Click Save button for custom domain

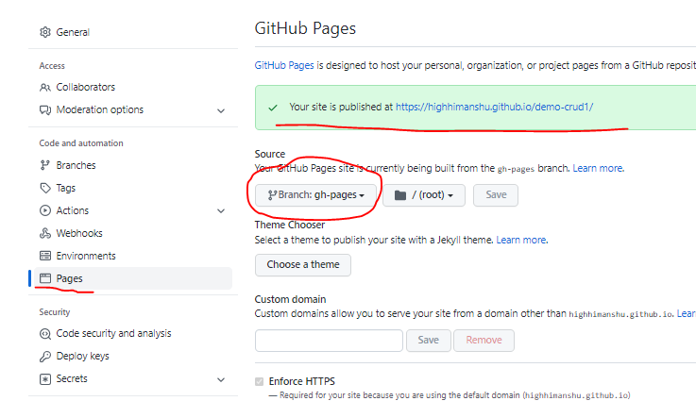click(x=429, y=341)
